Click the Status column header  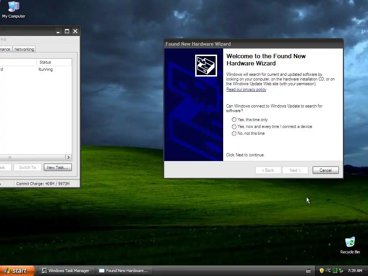[54, 62]
